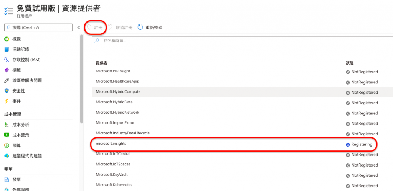Click the 取消註冊 unregister button
The height and width of the screenshot is (191, 393).
click(121, 28)
